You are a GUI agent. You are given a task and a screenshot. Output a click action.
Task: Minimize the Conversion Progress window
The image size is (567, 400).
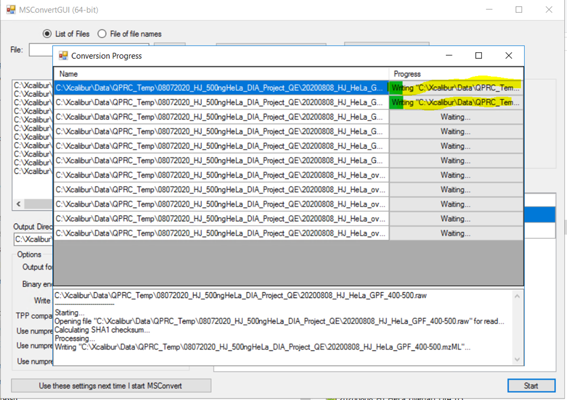pyautogui.click(x=449, y=56)
